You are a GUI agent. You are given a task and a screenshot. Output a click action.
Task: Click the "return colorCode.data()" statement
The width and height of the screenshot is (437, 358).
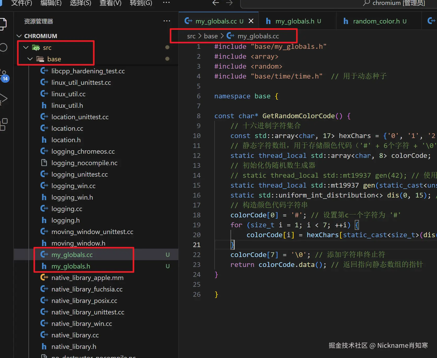pos(278,265)
